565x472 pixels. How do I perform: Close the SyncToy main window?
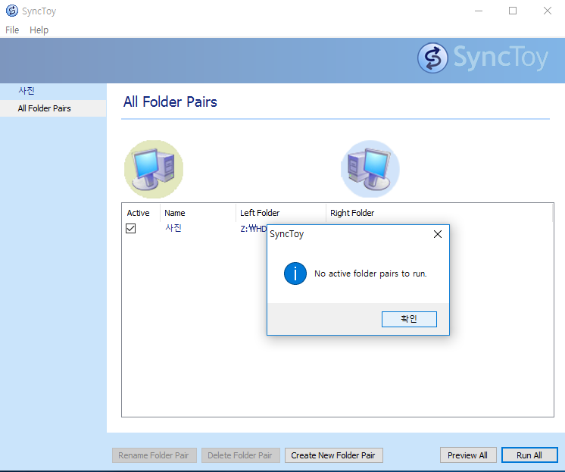(548, 11)
